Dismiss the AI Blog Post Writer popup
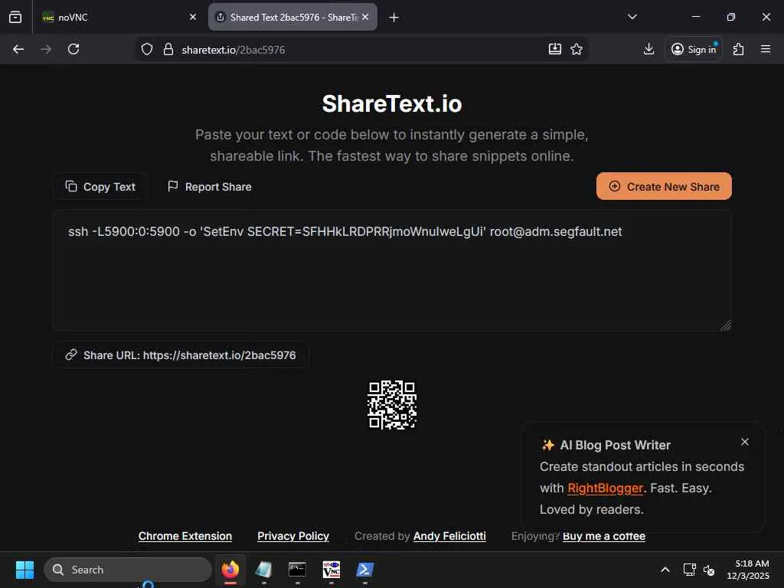 (744, 442)
